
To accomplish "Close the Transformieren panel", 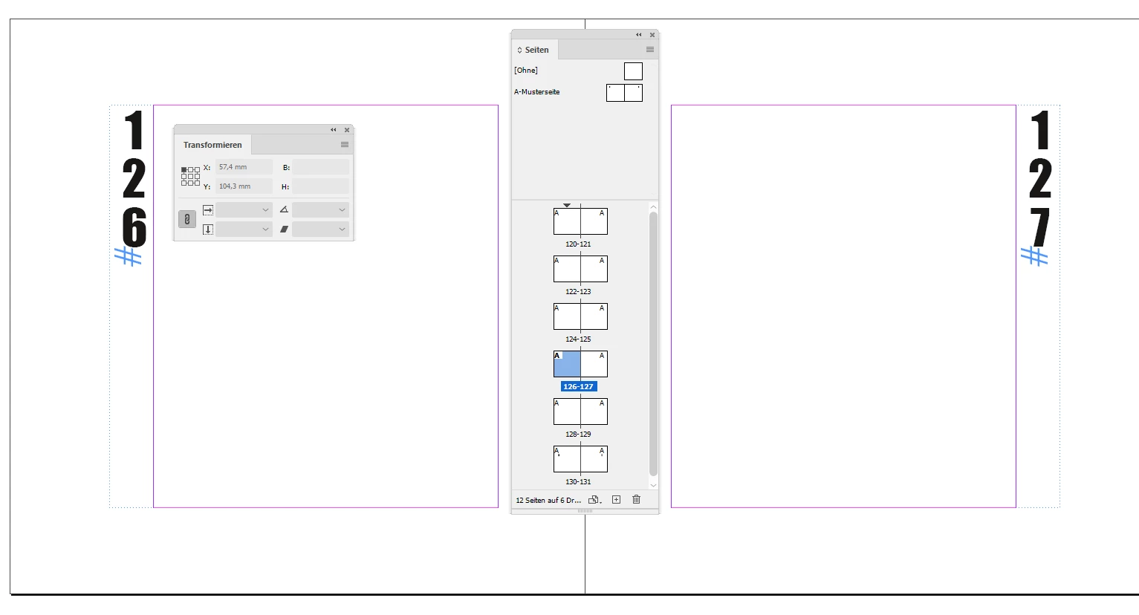I will pyautogui.click(x=347, y=130).
